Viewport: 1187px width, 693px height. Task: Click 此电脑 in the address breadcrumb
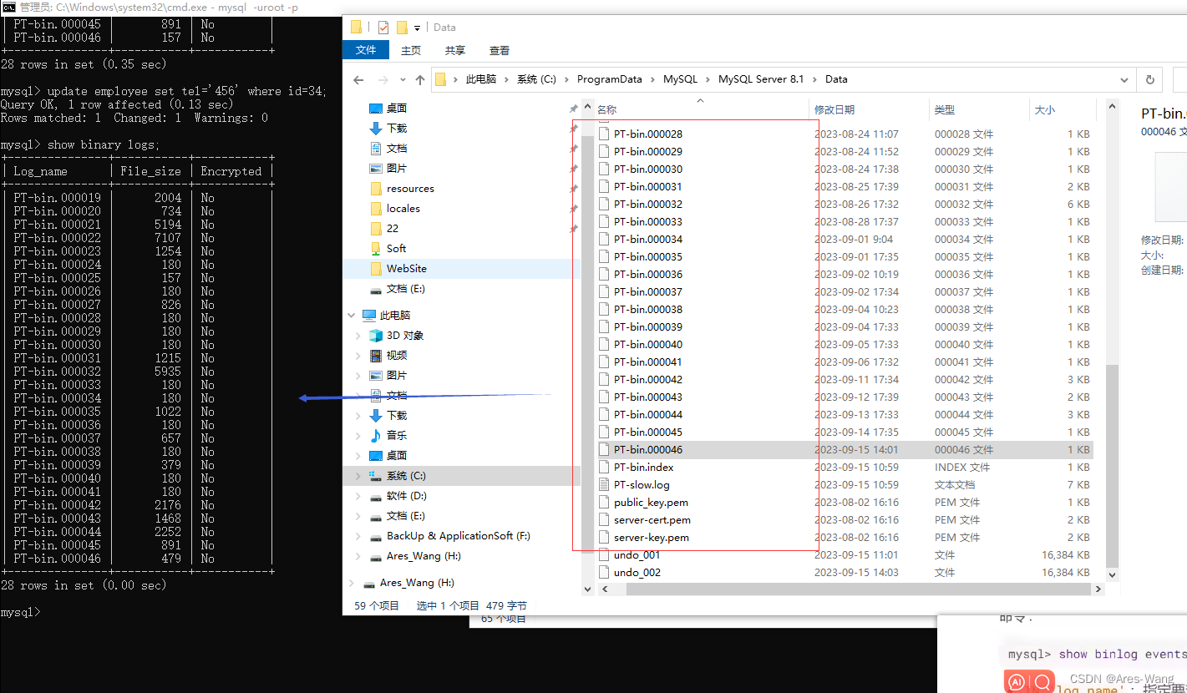(481, 79)
